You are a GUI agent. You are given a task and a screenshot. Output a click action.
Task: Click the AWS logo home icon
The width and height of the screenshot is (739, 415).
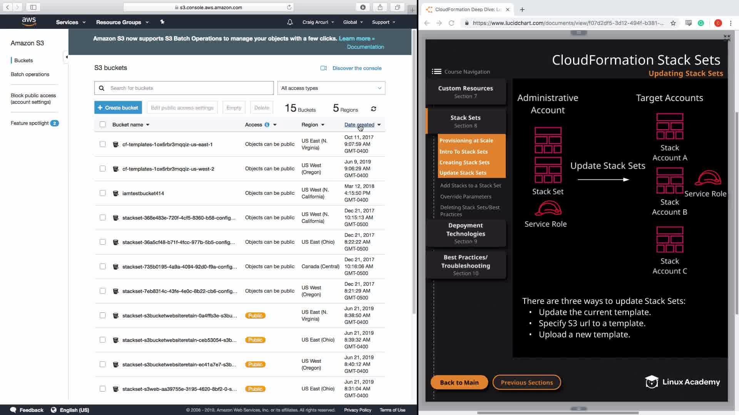click(x=29, y=22)
